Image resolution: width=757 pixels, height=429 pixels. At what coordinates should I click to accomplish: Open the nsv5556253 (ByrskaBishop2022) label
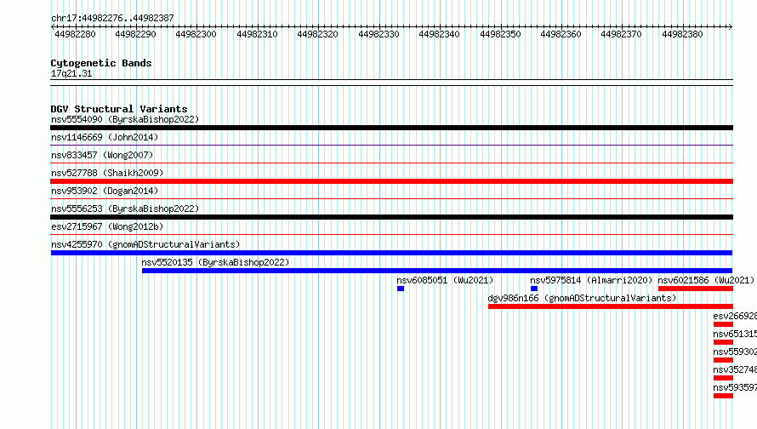coord(125,209)
